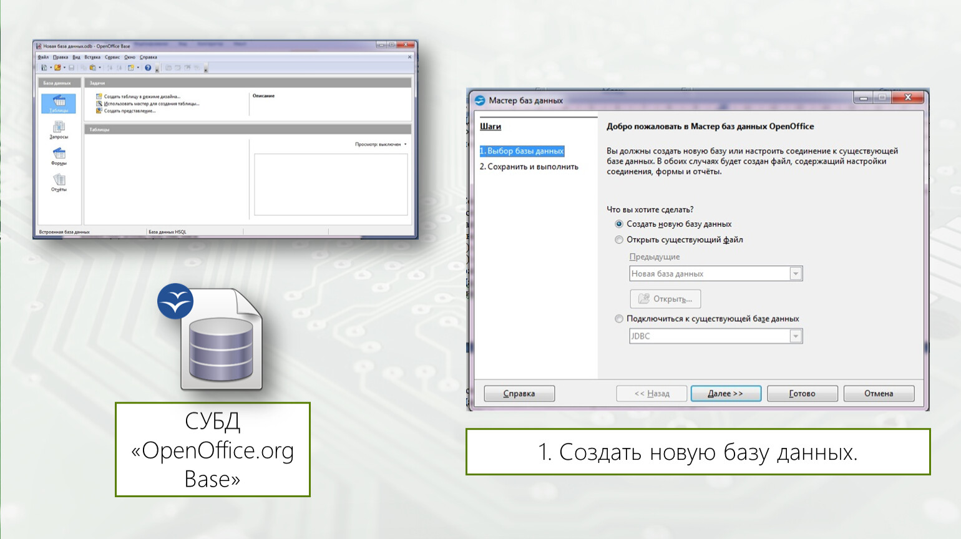Viewport: 961px width, 539px height.
Task: Click the Встроенная база данных status bar text
Action: click(64, 232)
